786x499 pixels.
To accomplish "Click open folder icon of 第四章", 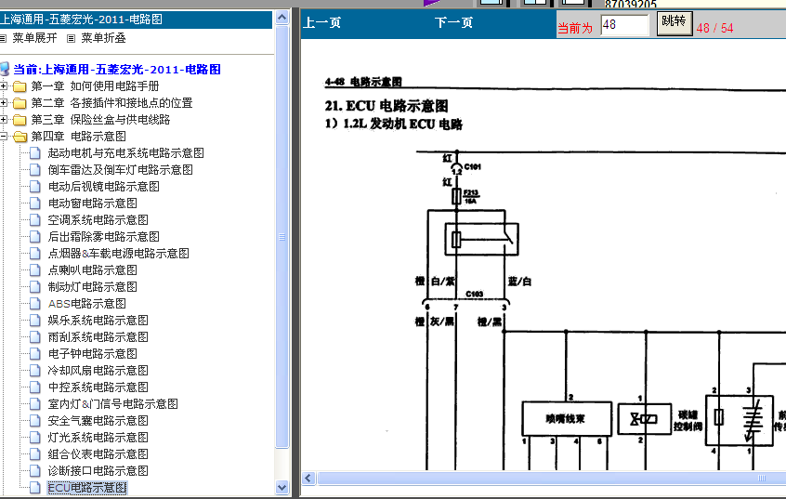I will (x=20, y=137).
